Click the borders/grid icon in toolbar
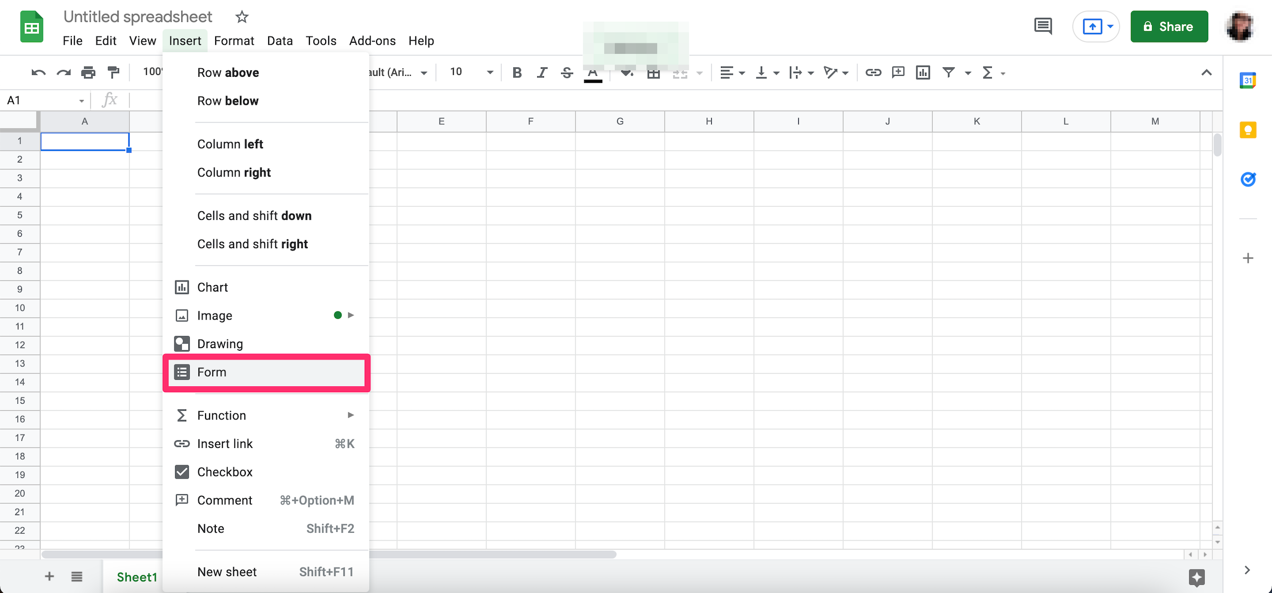This screenshot has height=593, width=1272. 653,72
